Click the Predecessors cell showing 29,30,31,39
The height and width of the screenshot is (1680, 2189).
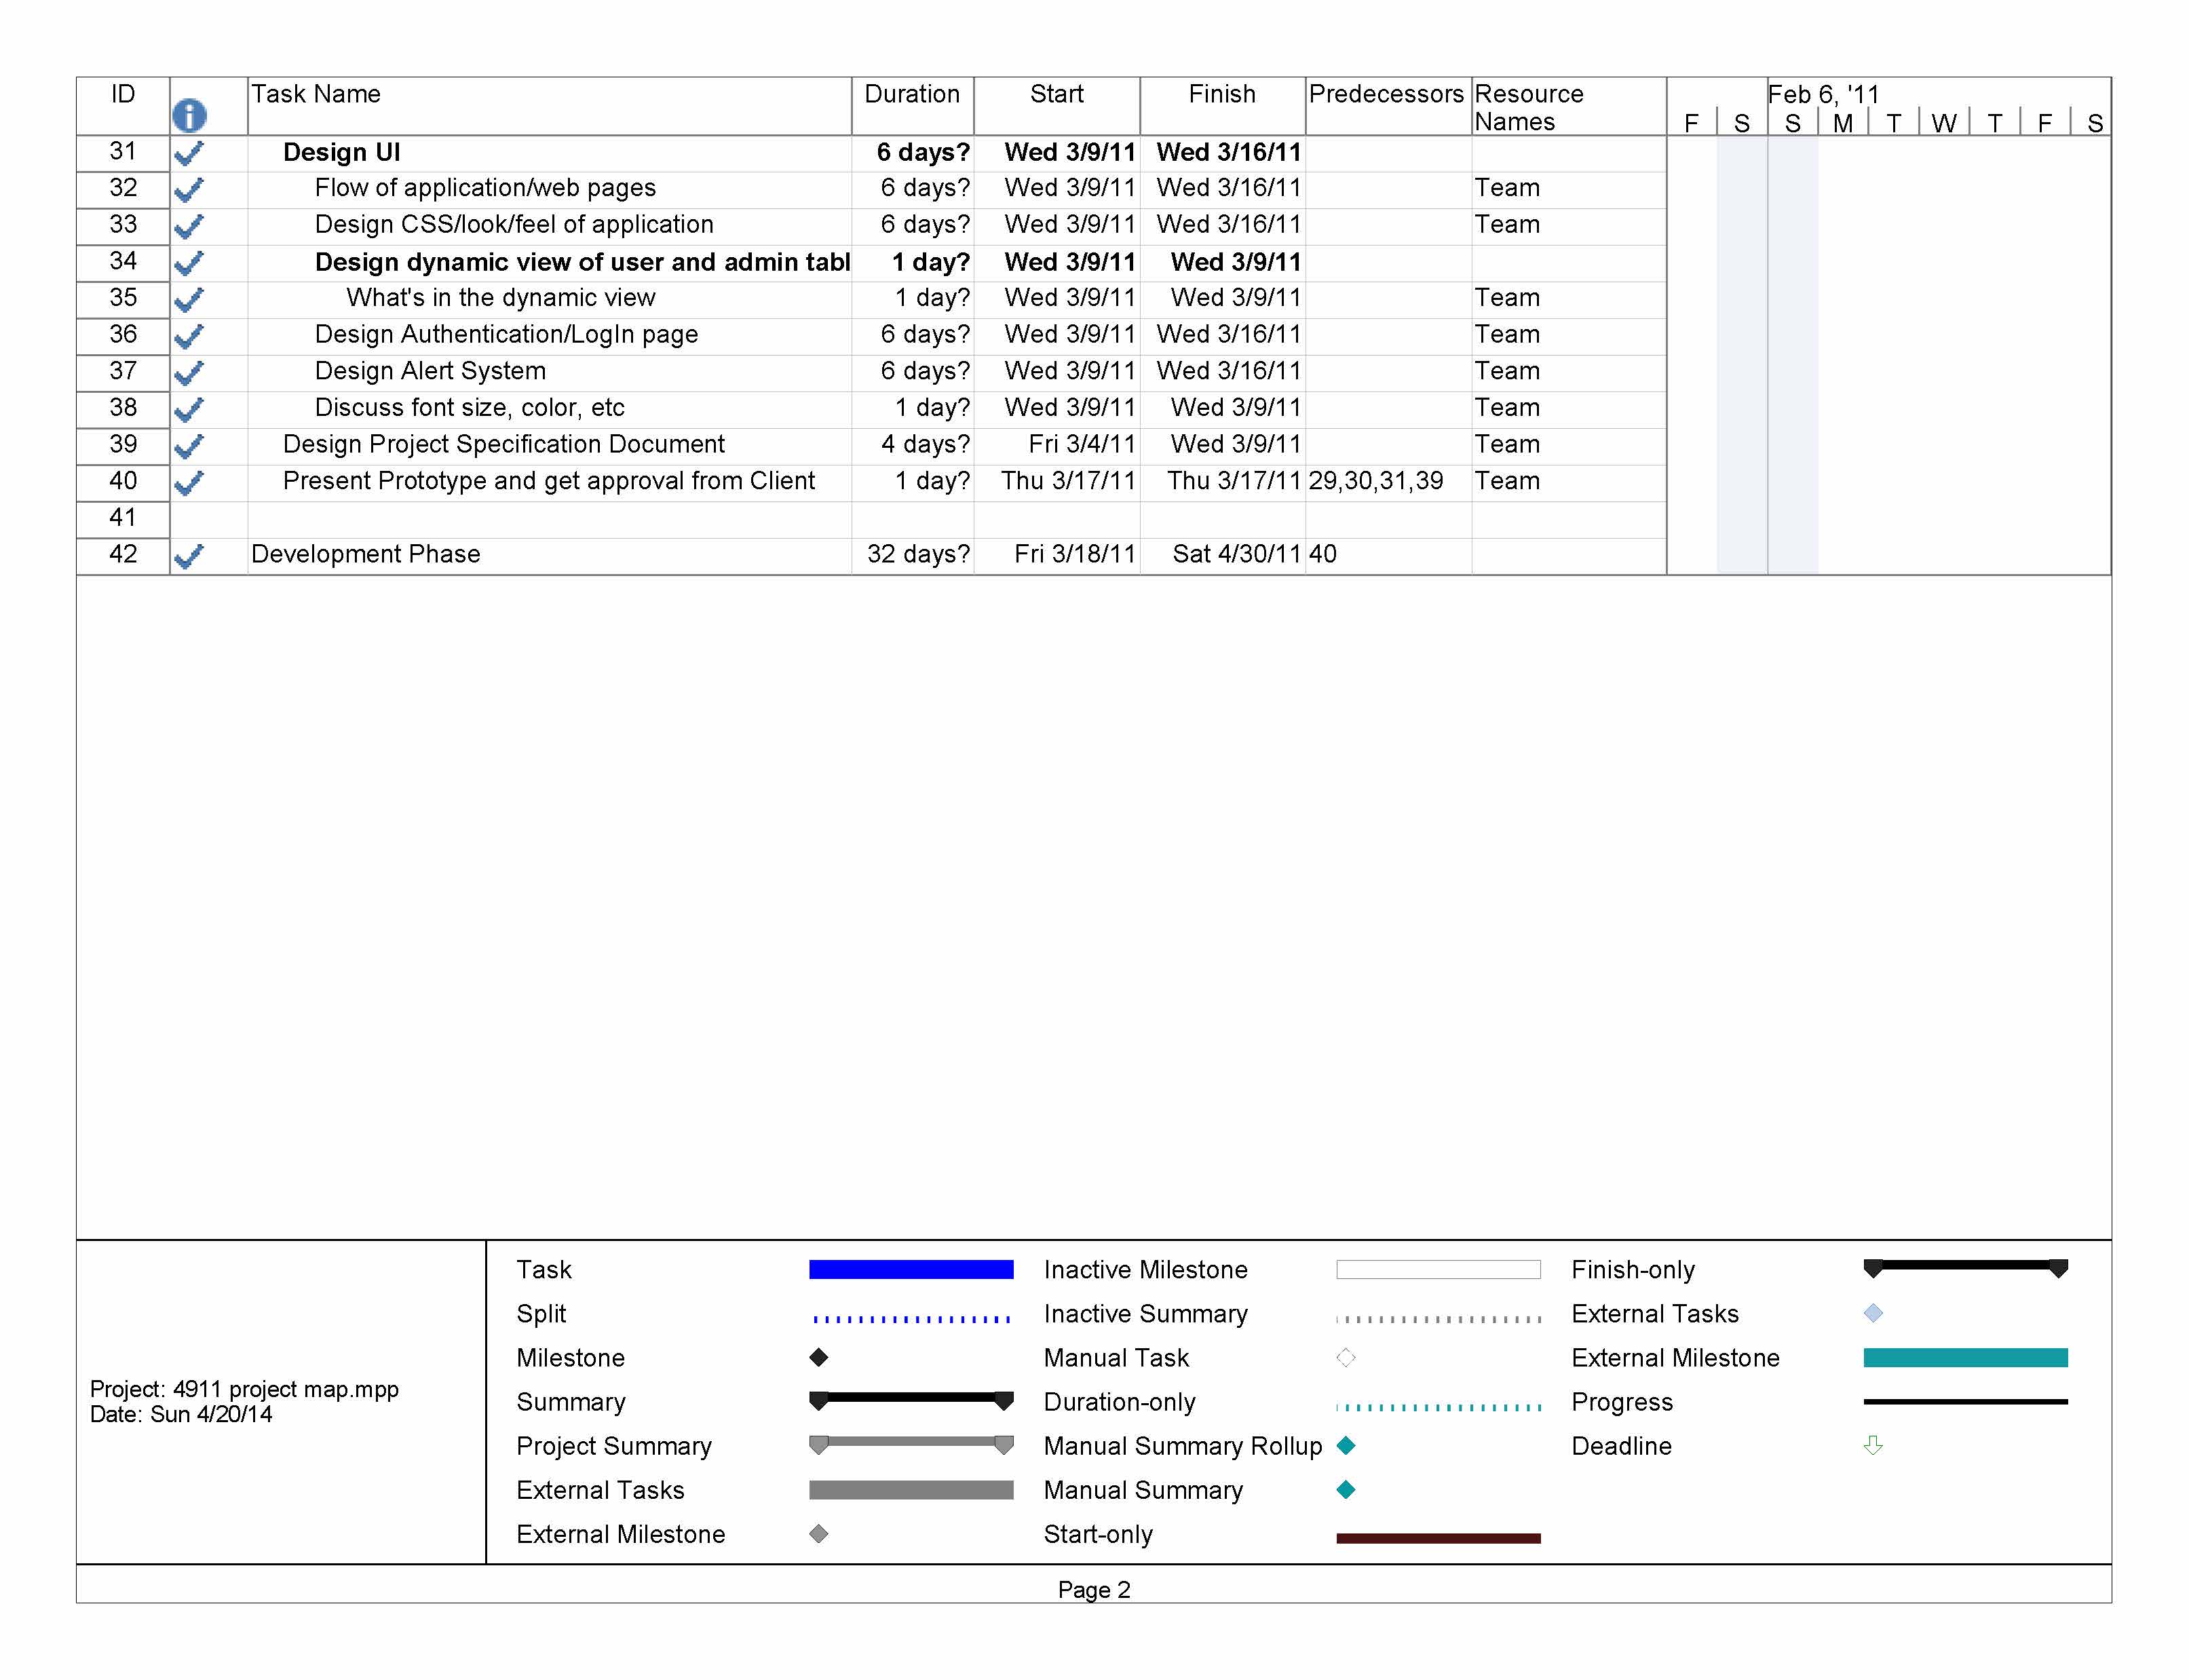tap(1375, 481)
